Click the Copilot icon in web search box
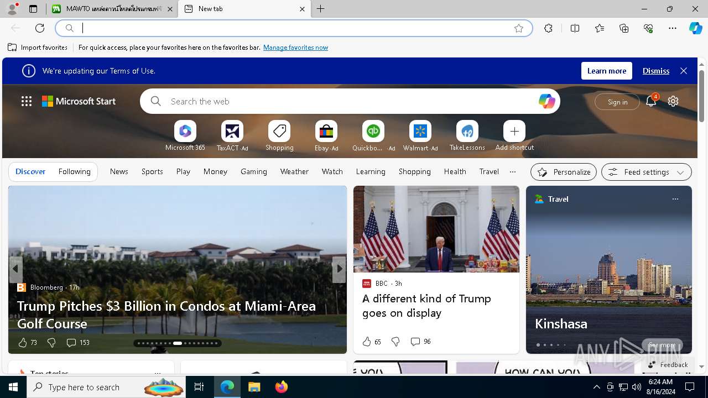This screenshot has width=708, height=398. [x=546, y=101]
